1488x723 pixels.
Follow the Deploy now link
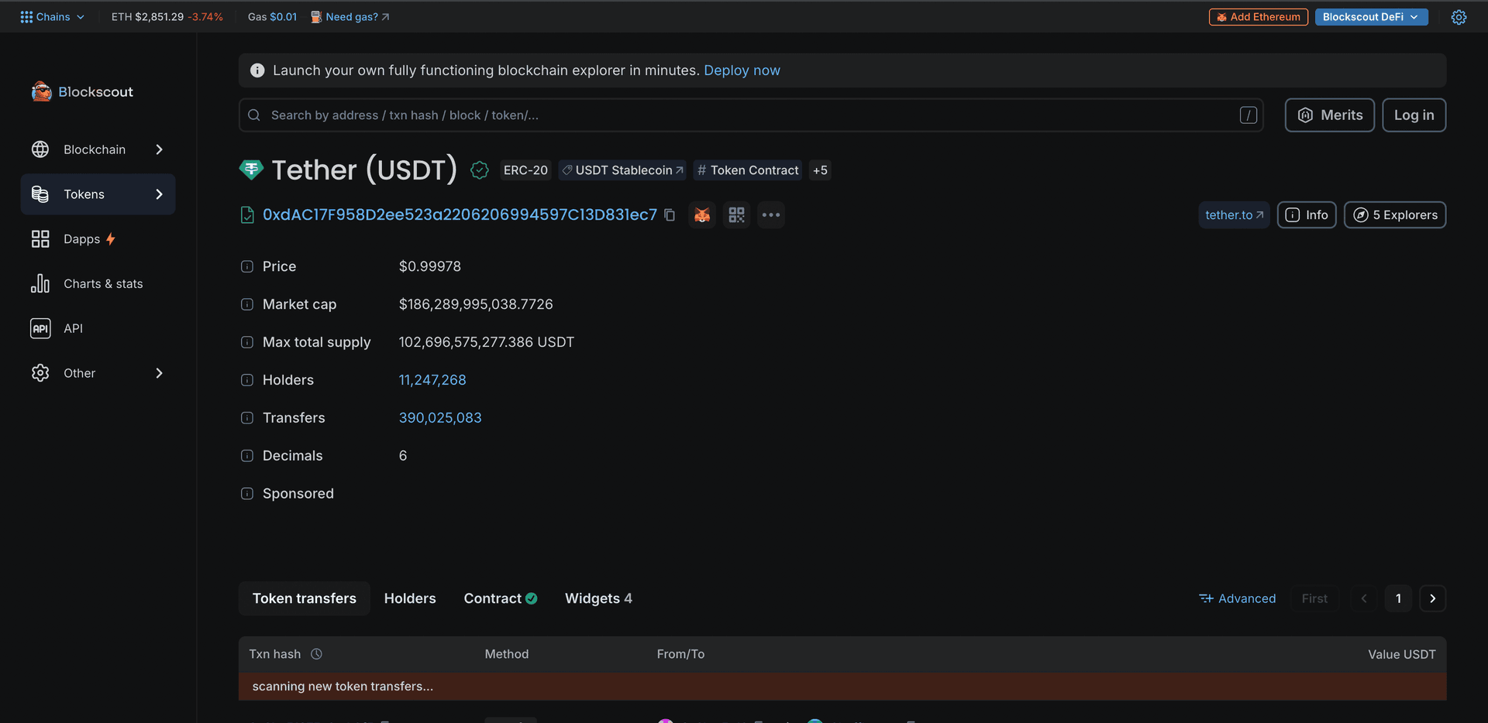[x=742, y=70]
